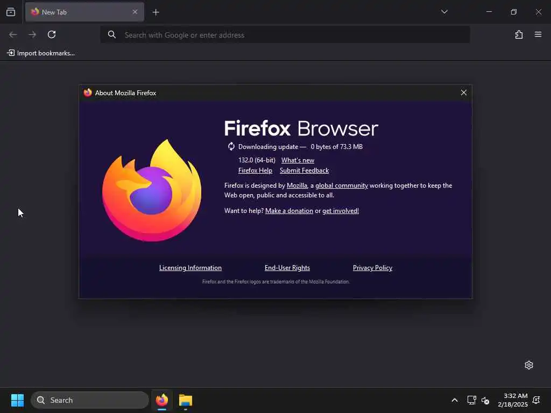Follow the Mozilla link
The width and height of the screenshot is (551, 413).
click(x=297, y=186)
